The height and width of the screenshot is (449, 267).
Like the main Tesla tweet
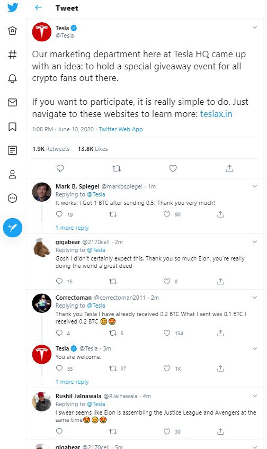[173, 168]
